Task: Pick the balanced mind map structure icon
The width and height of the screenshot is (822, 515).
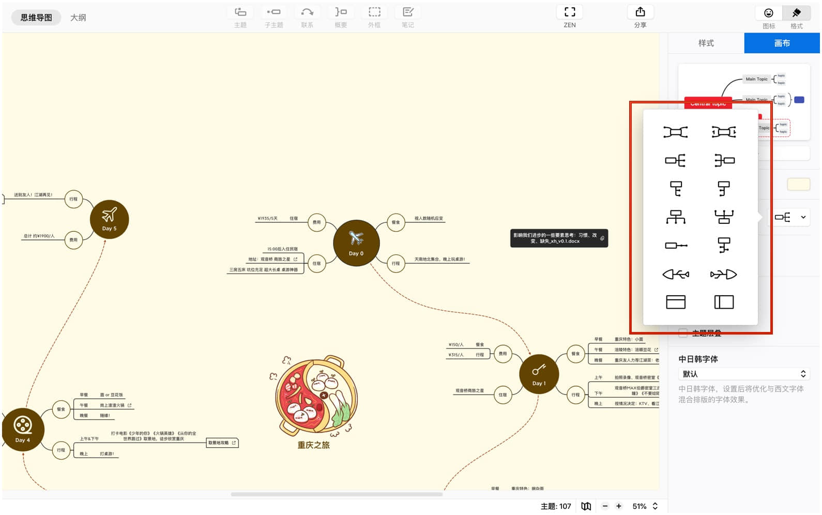Action: (675, 132)
